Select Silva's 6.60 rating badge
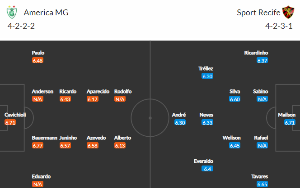 (235, 99)
